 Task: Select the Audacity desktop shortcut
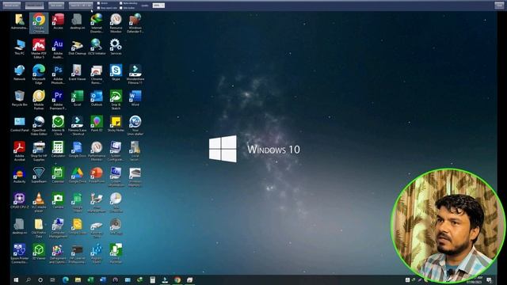pos(19,176)
